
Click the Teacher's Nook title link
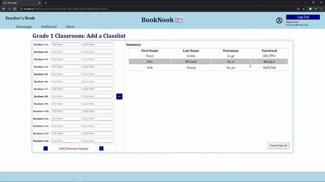pyautogui.click(x=20, y=18)
